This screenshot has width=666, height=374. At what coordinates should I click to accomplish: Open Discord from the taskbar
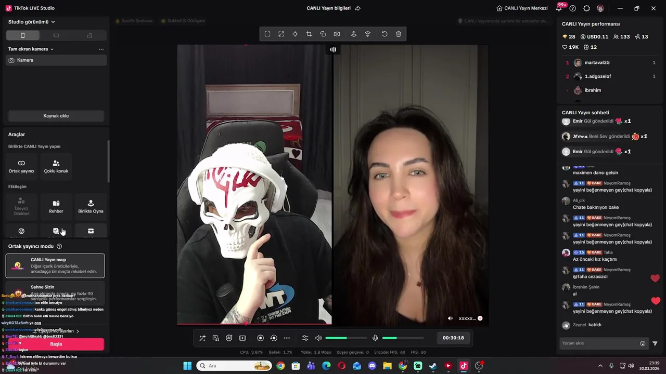point(372,366)
